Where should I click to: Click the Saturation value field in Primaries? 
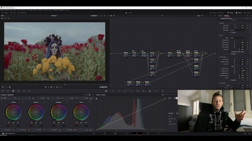pyautogui.click(x=75, y=130)
